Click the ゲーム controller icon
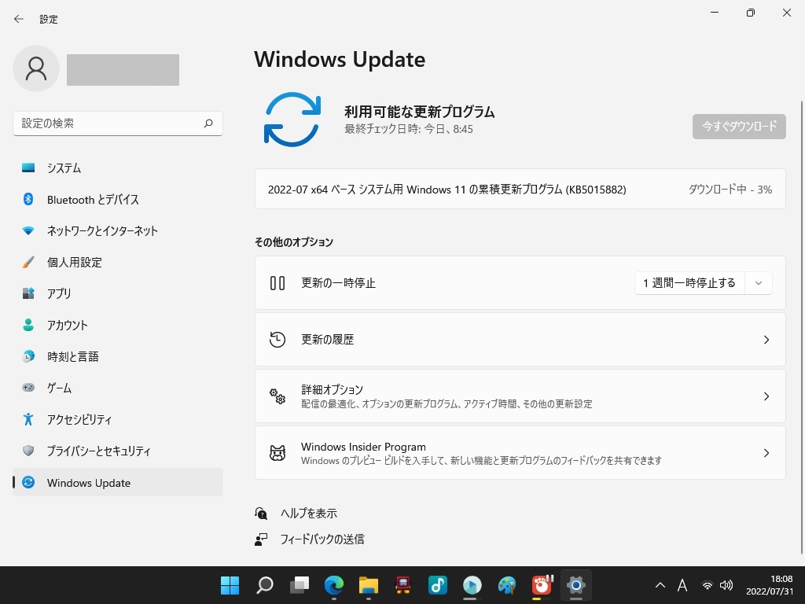805x604 pixels. click(x=28, y=387)
